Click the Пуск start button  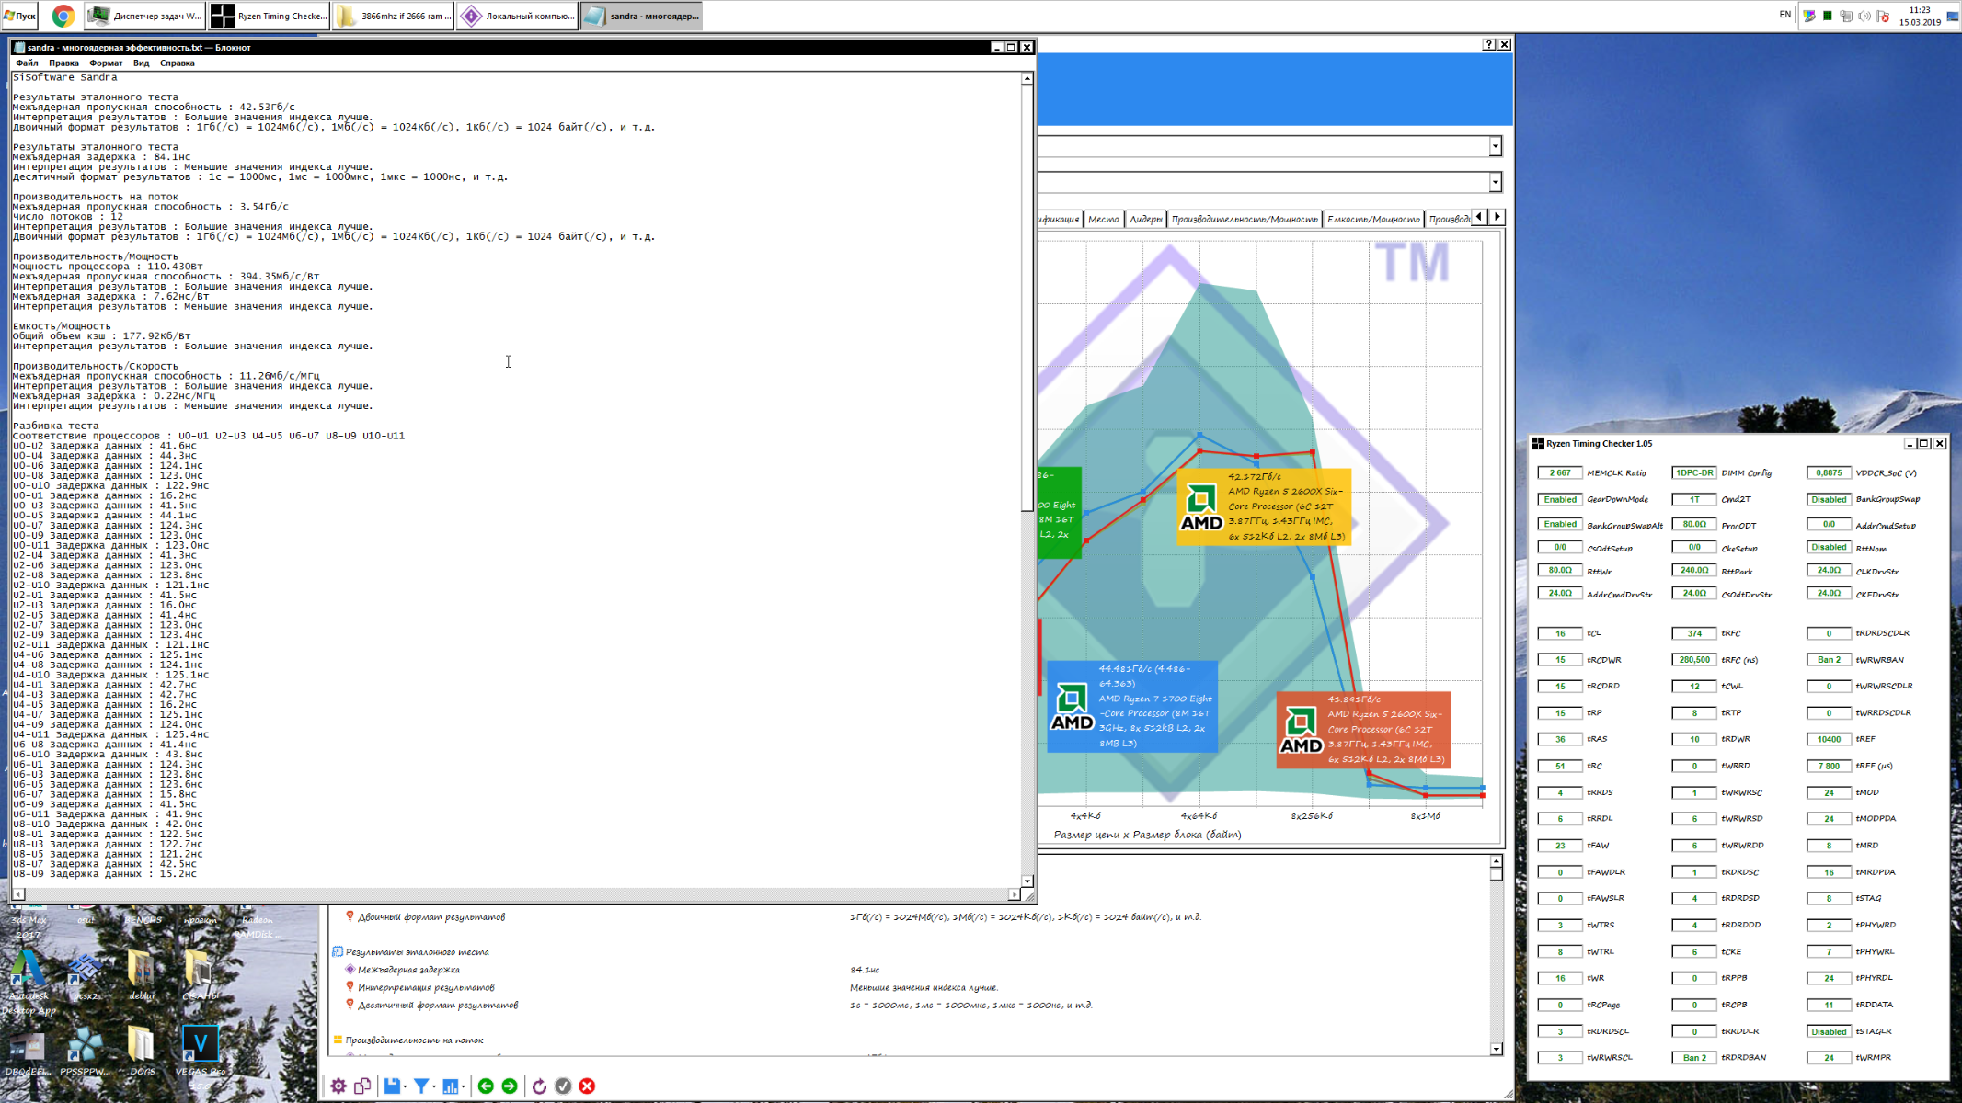(20, 16)
